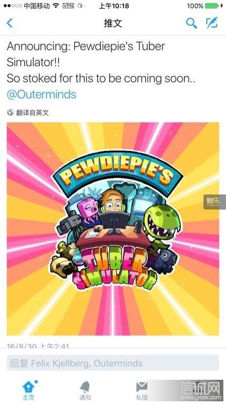226x404 pixels.
Task: Go back with the left chevron arrow
Action: [10, 23]
